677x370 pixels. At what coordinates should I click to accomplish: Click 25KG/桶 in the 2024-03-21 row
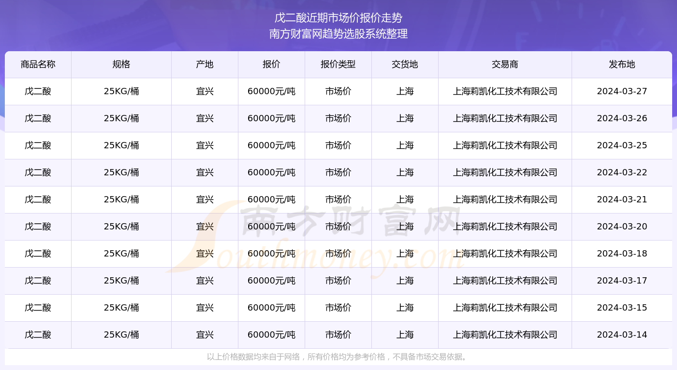pos(121,199)
